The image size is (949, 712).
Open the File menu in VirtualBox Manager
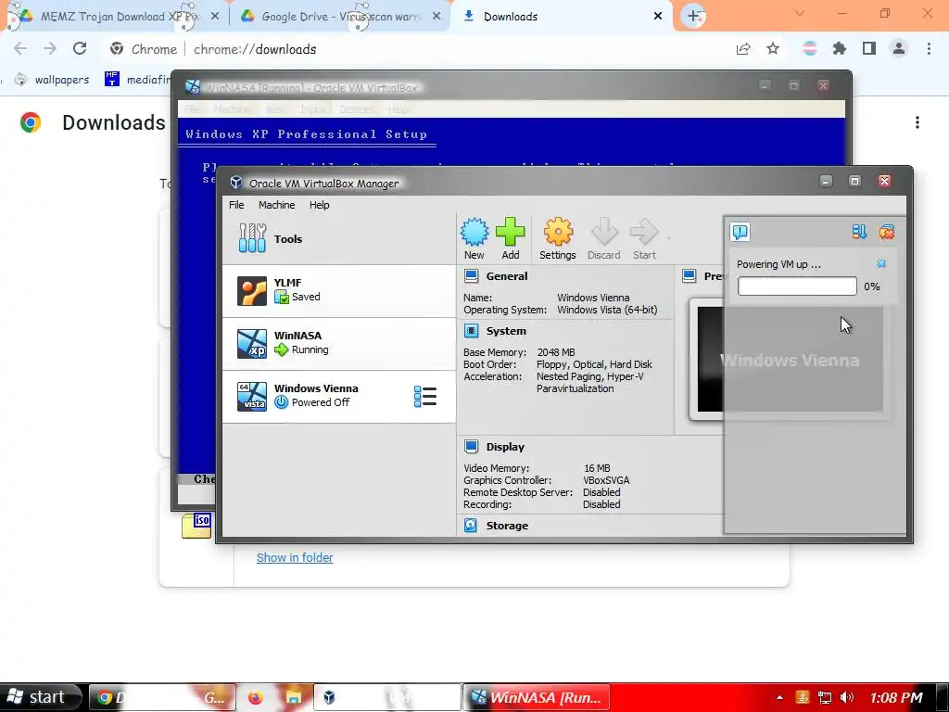point(236,205)
